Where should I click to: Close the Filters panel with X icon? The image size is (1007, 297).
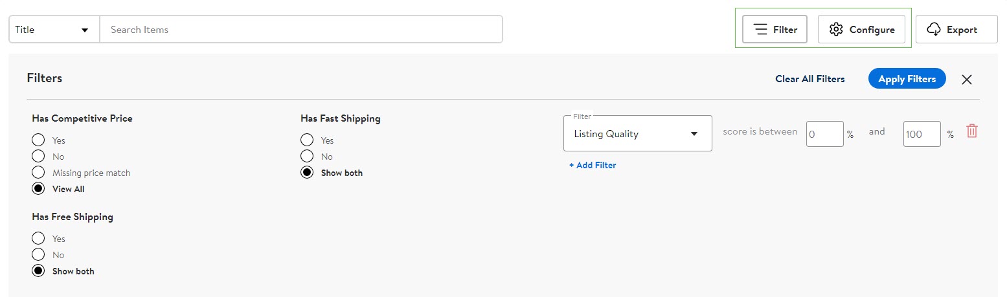pos(967,80)
